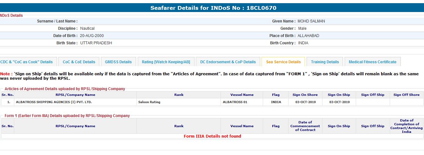
Task: Click the Given Name value MOHD SALMAN
Action: (x=311, y=21)
